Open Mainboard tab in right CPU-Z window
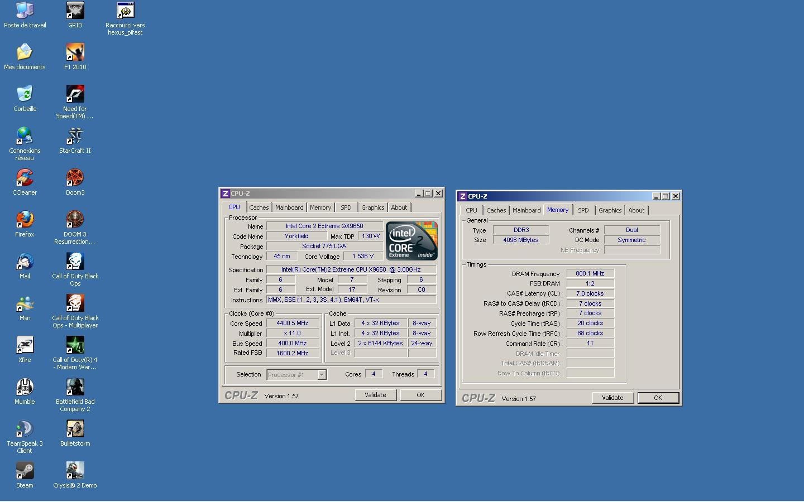The height and width of the screenshot is (502, 804). click(x=527, y=210)
